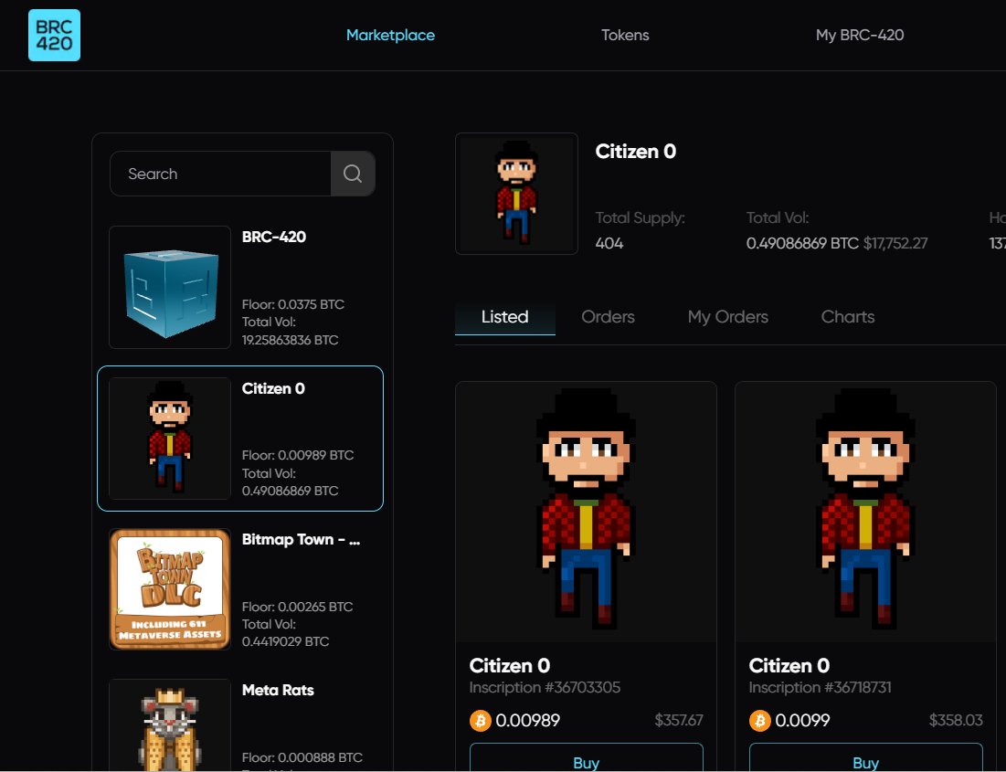Click the Total Vol: label in header

pyautogui.click(x=778, y=217)
